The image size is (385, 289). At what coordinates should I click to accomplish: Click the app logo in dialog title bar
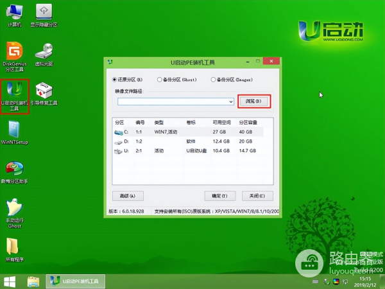(x=110, y=62)
